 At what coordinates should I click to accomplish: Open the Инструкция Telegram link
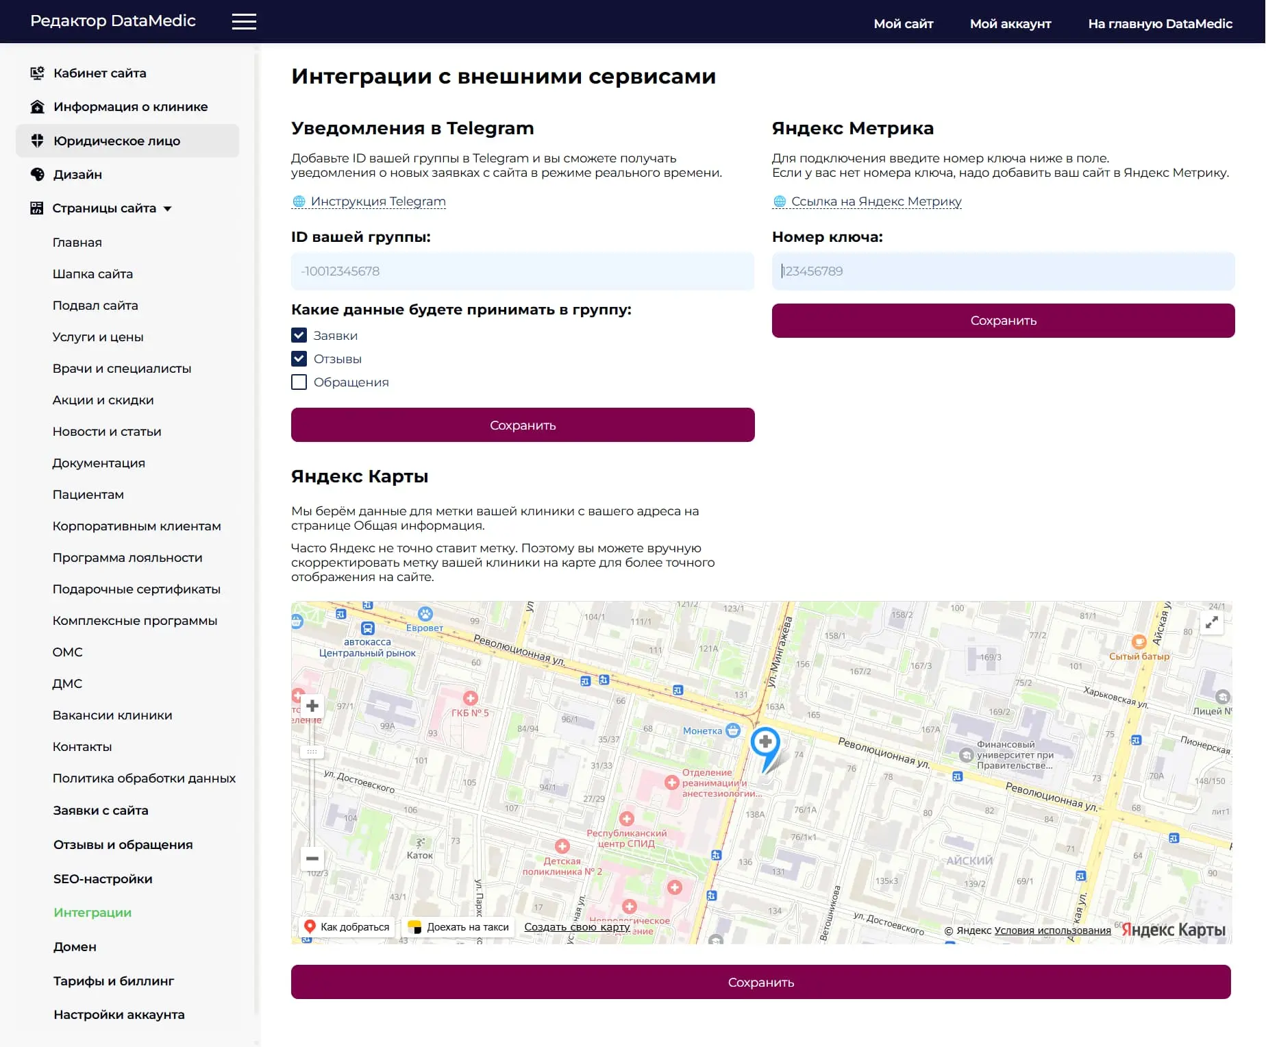[x=377, y=201]
